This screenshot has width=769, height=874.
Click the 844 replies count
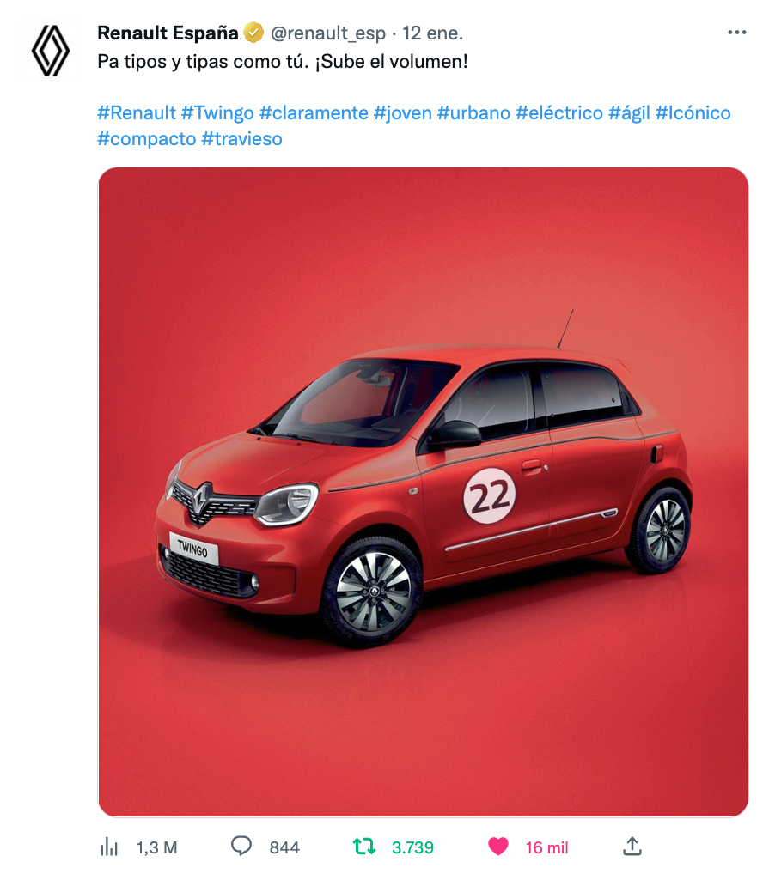(x=284, y=847)
